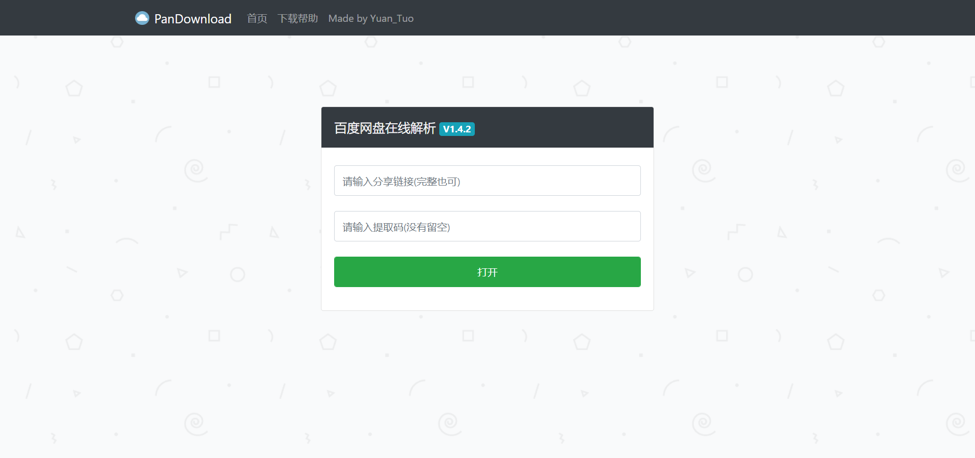Select the share link input field
Screen dimensions: 975x458
tap(486, 181)
